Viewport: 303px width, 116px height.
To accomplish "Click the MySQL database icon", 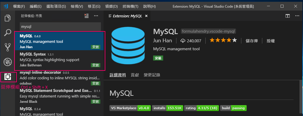I will [x=128, y=45].
